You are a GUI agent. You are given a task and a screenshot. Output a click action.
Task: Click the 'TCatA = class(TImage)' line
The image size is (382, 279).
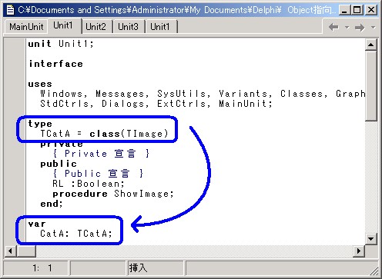104,134
